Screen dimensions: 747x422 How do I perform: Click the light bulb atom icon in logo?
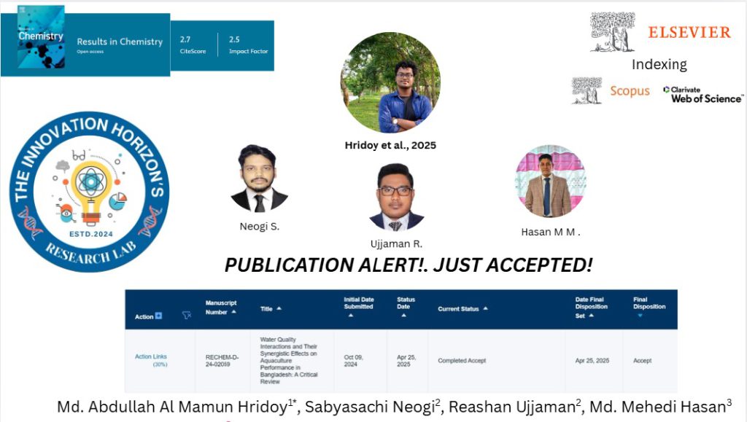(x=90, y=192)
